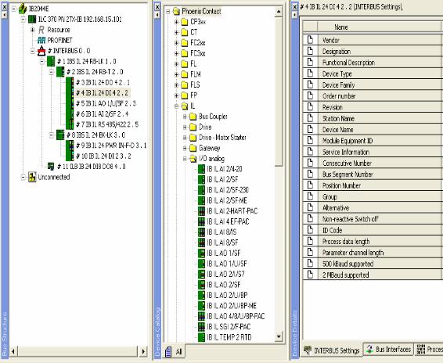Click the Unconnected node icon
The image size is (443, 363).
click(32, 177)
